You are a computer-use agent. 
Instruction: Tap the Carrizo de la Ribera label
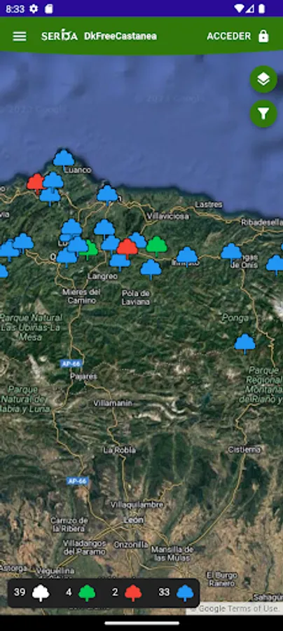pos(68,524)
